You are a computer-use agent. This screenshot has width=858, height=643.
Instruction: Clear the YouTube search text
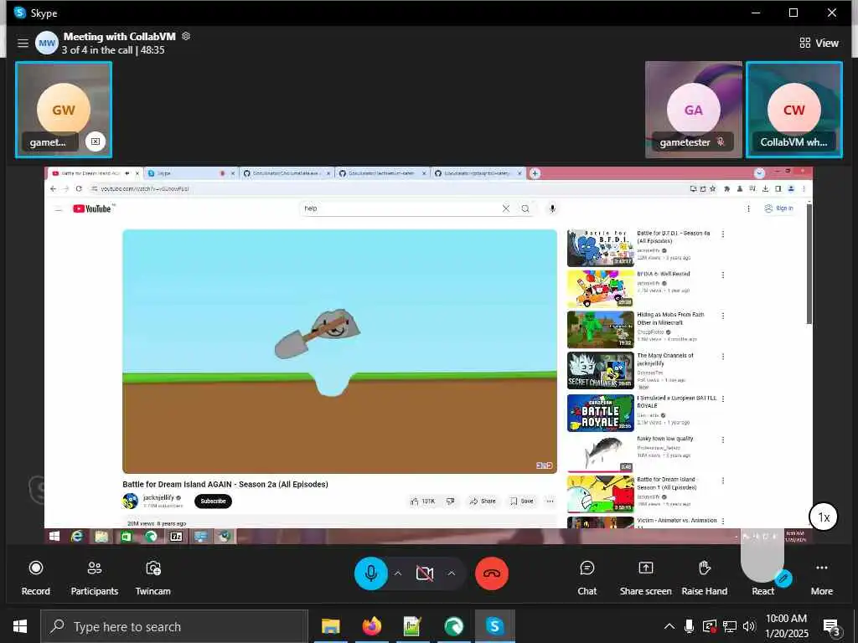tap(505, 208)
